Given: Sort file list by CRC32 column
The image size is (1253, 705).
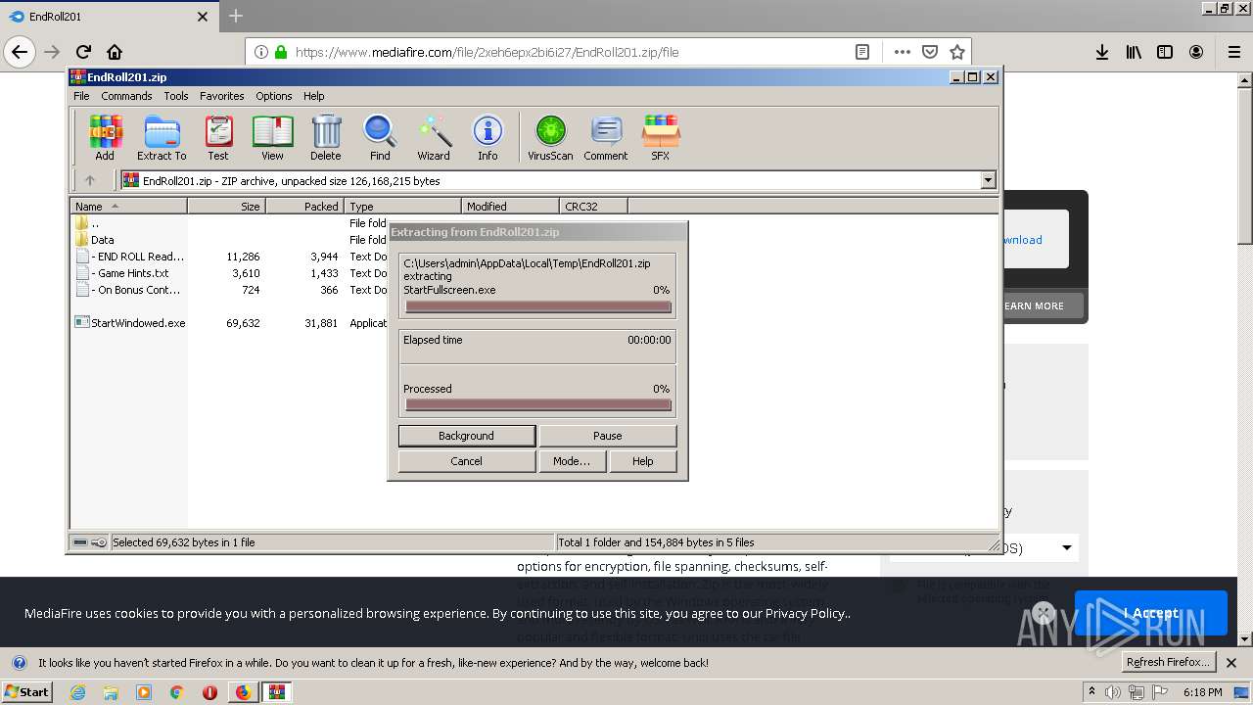Looking at the screenshot, I should [593, 206].
